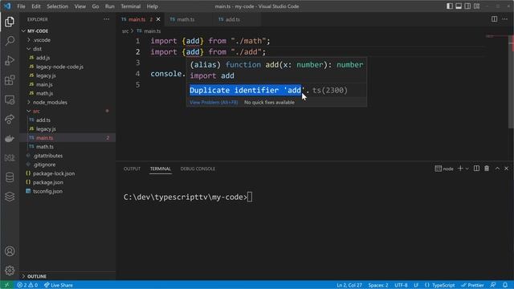Viewport: 514px width, 289px height.
Task: Select node terminal indicator
Action: point(444,169)
